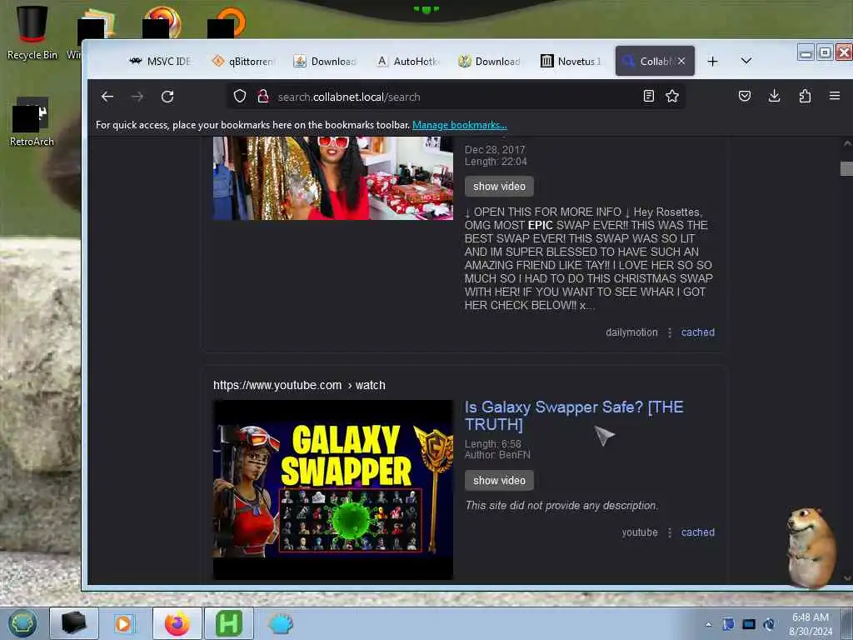Open the Extensions puzzle icon
Image resolution: width=853 pixels, height=640 pixels.
click(805, 97)
